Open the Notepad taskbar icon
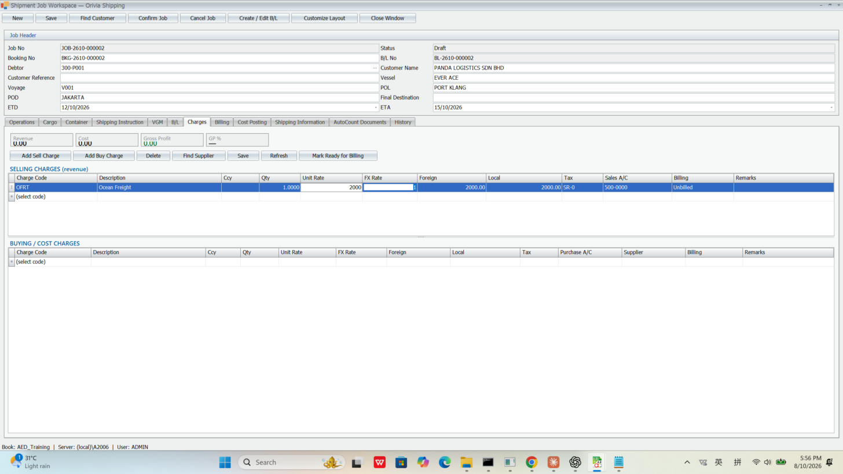 (618, 462)
